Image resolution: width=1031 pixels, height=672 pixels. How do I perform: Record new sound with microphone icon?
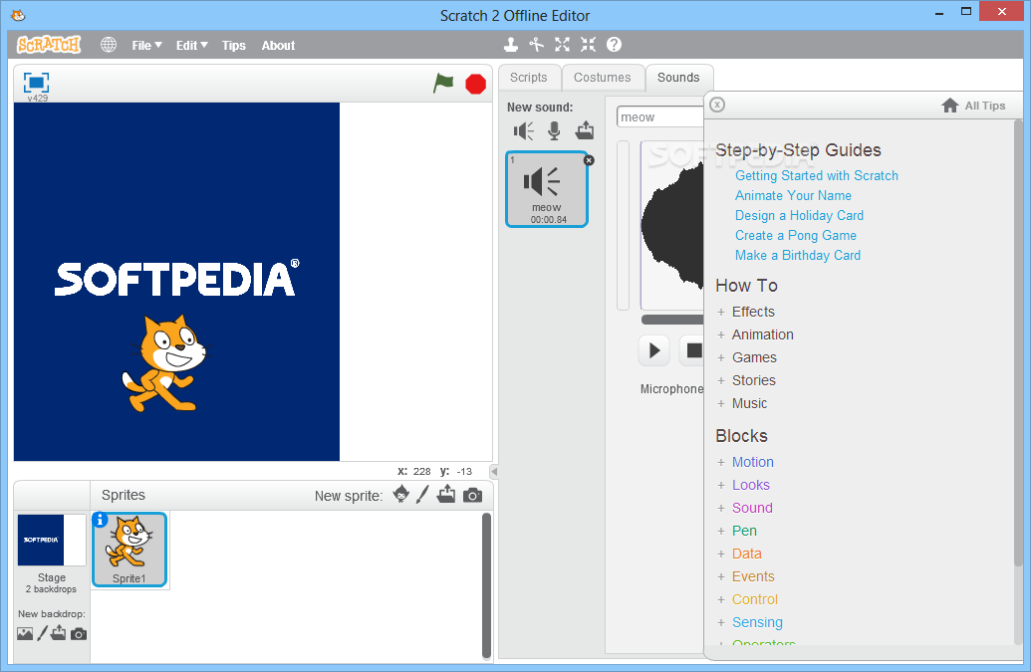(554, 131)
